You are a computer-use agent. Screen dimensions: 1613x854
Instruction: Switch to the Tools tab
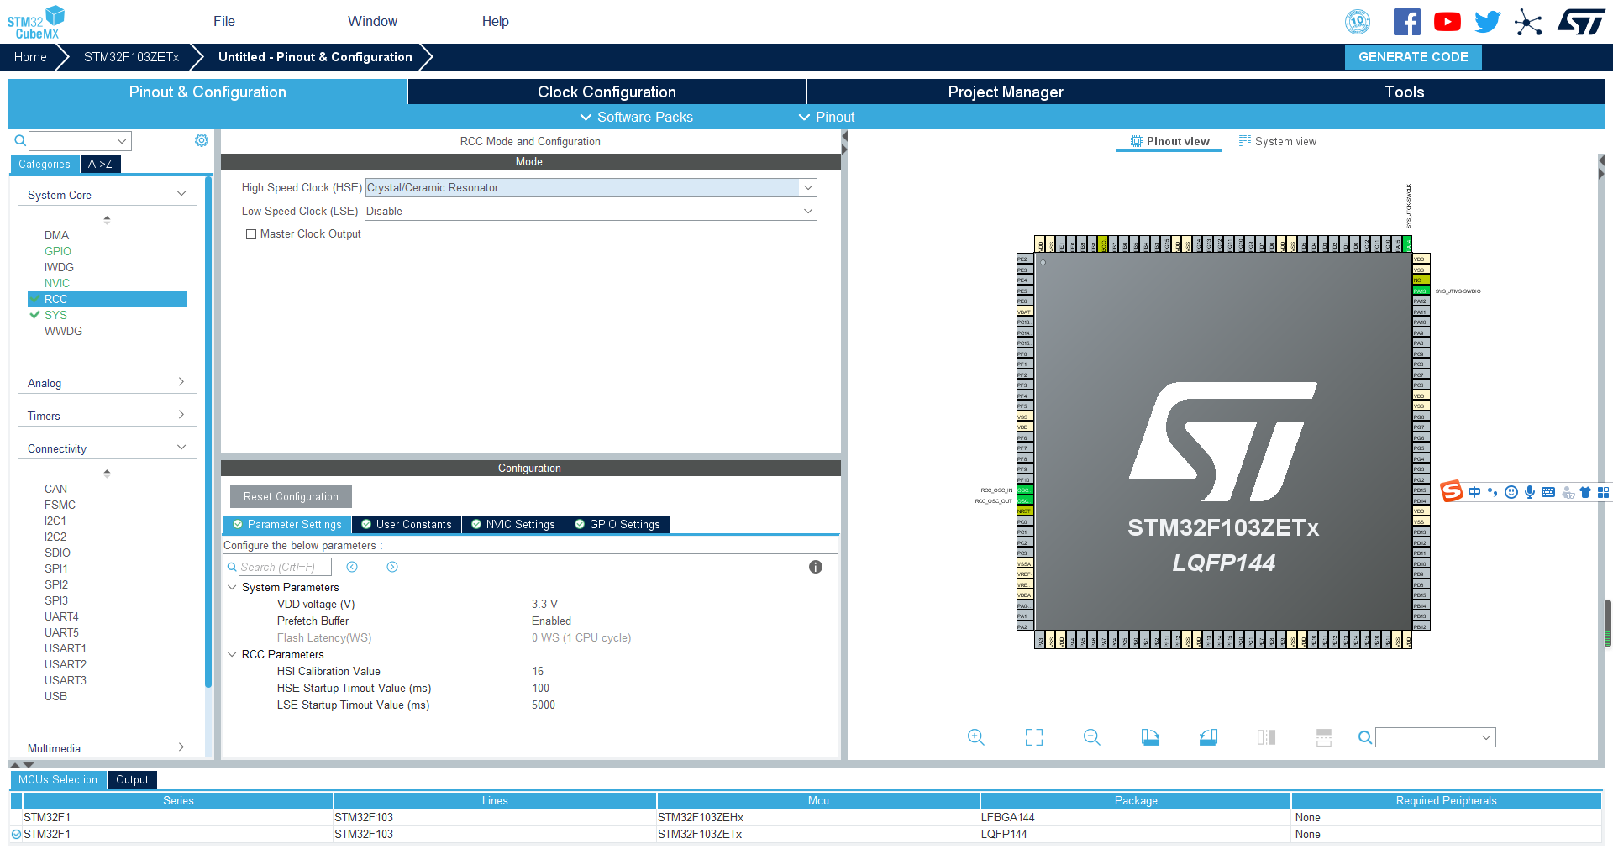click(1405, 92)
